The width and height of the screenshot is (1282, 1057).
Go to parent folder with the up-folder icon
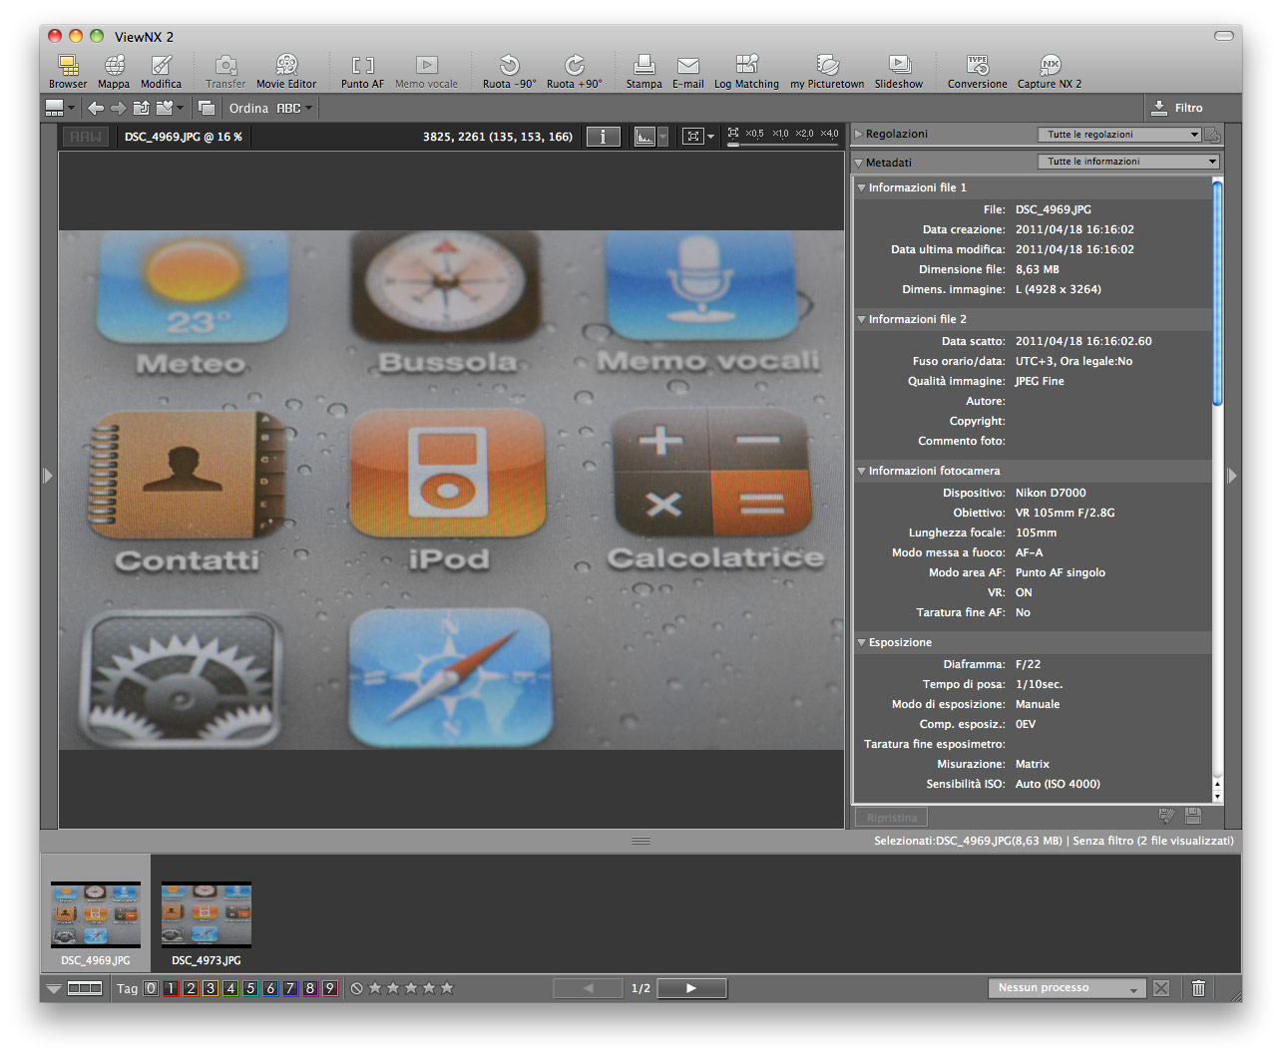pos(141,108)
